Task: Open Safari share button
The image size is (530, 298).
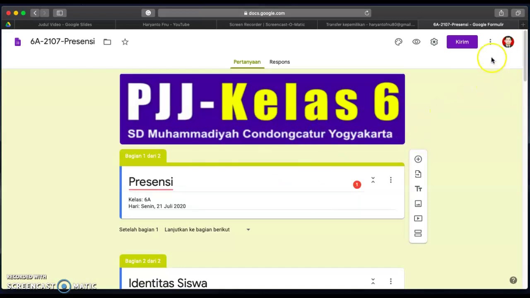Action: pos(501,13)
